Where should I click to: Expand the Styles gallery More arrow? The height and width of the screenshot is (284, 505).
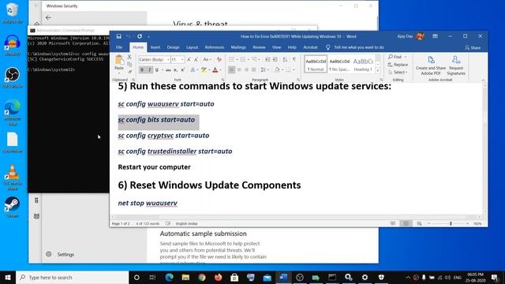click(378, 71)
